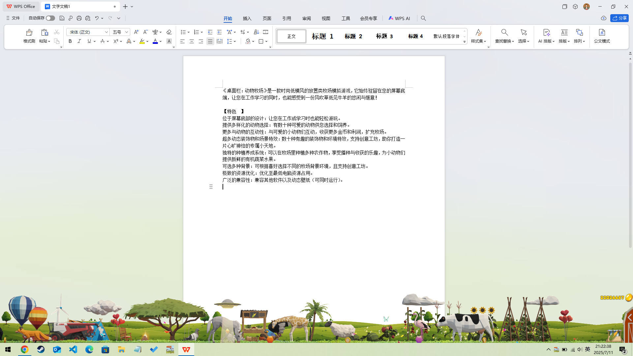Open the 排列 arrange dropdown menu
The image size is (633, 356).
click(580, 36)
